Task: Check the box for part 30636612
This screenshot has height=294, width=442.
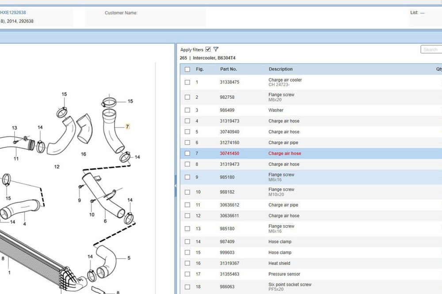Action: [x=187, y=205]
